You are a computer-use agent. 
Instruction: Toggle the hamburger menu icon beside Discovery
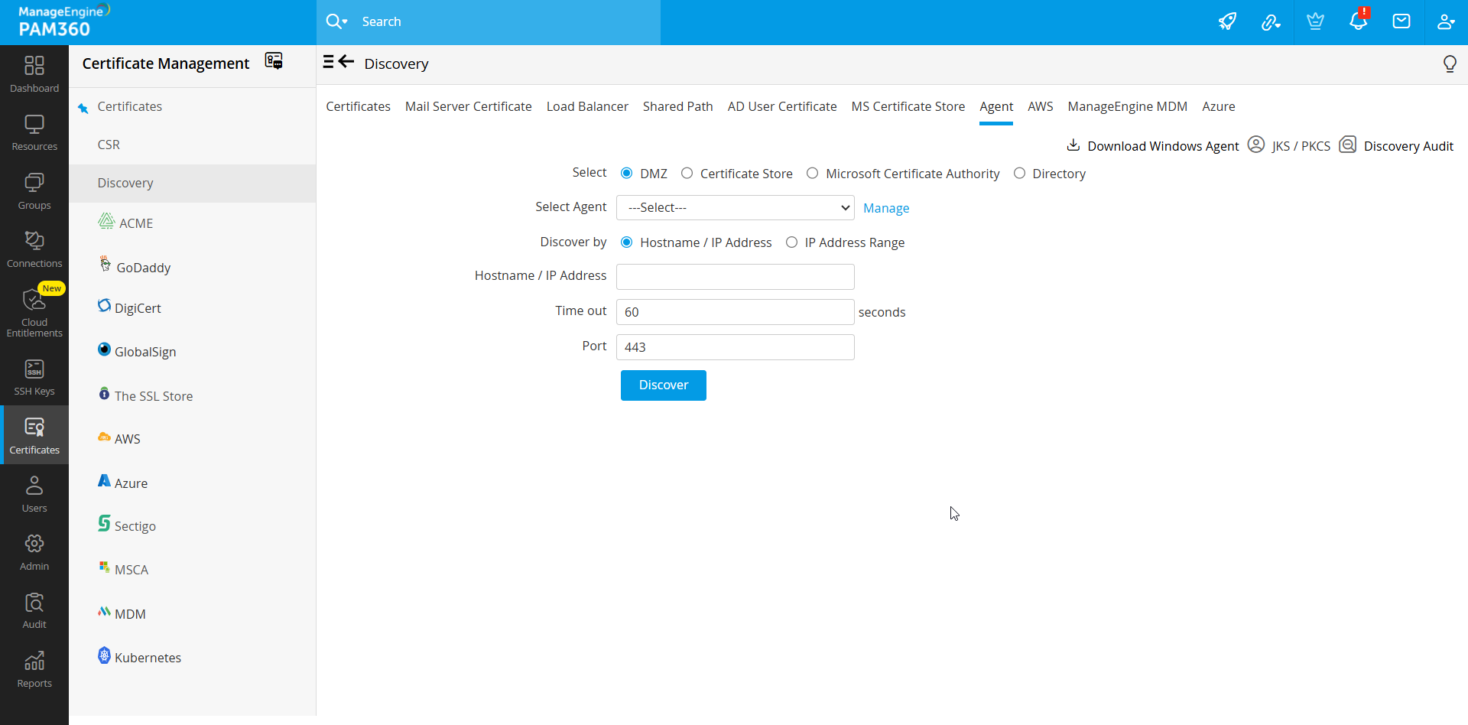[328, 62]
